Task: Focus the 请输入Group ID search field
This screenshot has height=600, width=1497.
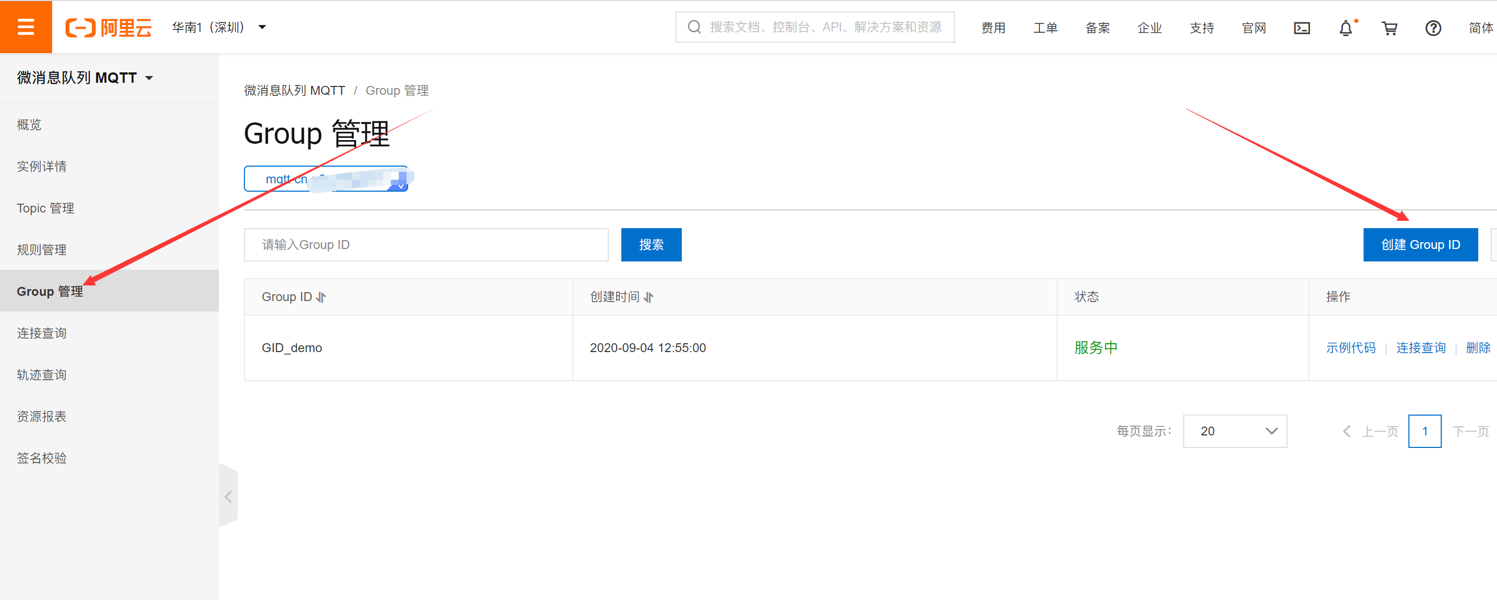Action: click(x=426, y=244)
